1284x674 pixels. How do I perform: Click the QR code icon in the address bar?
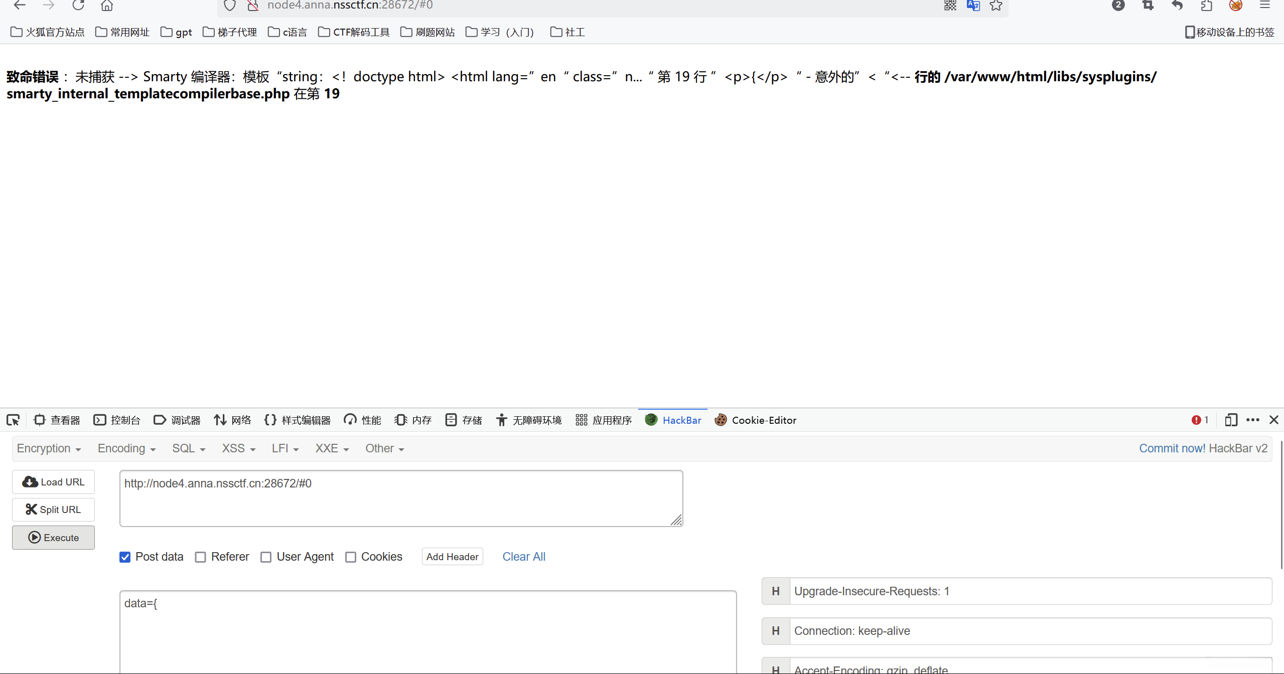[x=950, y=6]
